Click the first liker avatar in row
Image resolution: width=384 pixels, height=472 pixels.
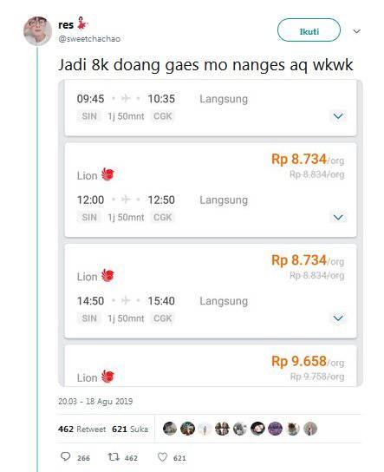(x=170, y=429)
